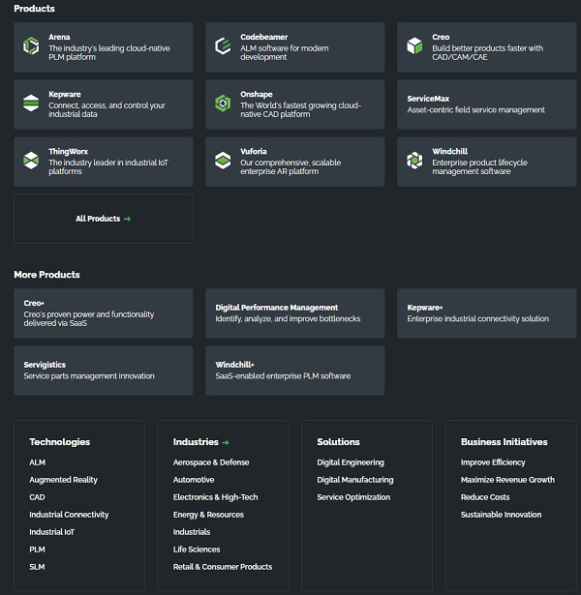
Task: Open Maximize Revenue Growth initiative
Action: pyautogui.click(x=507, y=480)
